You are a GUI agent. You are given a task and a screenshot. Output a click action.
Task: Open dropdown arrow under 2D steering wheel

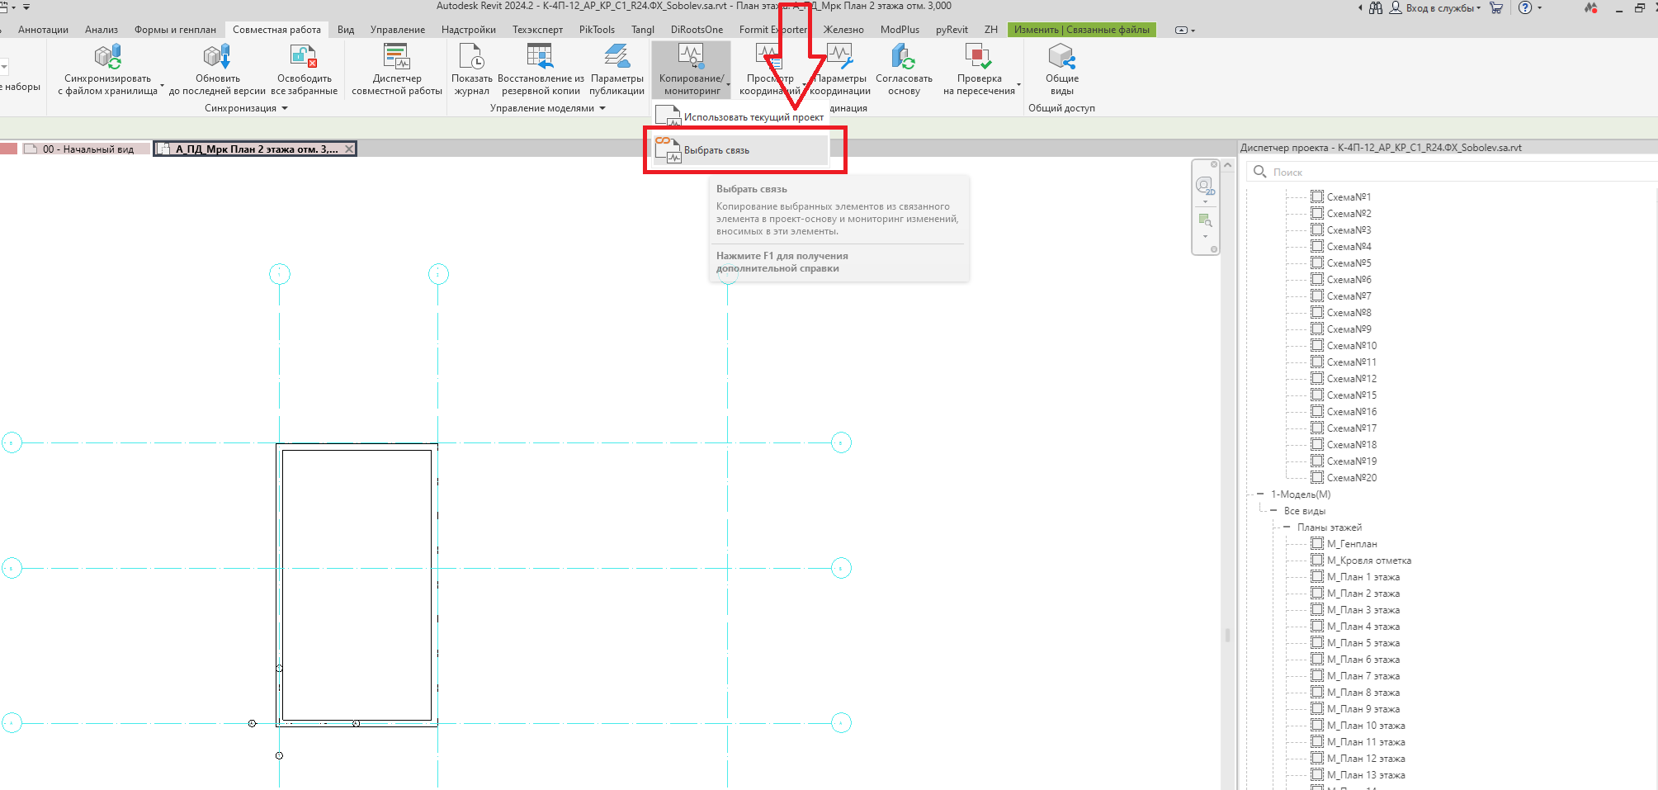(1205, 201)
